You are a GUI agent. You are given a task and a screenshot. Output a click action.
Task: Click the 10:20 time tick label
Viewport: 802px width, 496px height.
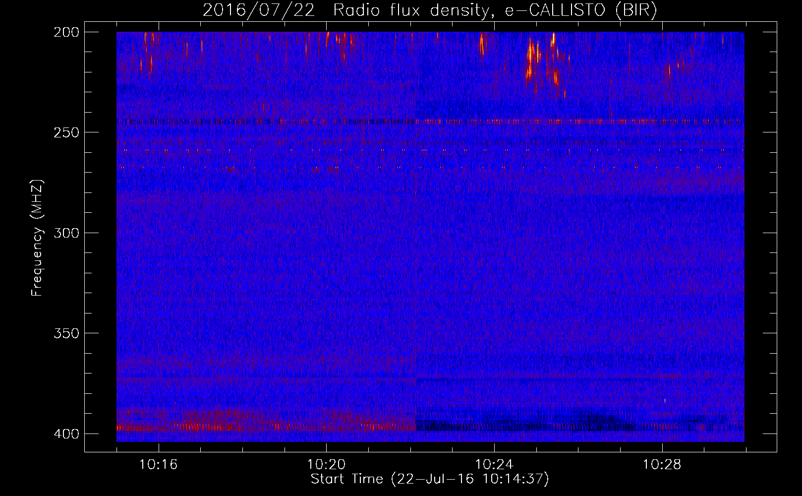pyautogui.click(x=326, y=465)
